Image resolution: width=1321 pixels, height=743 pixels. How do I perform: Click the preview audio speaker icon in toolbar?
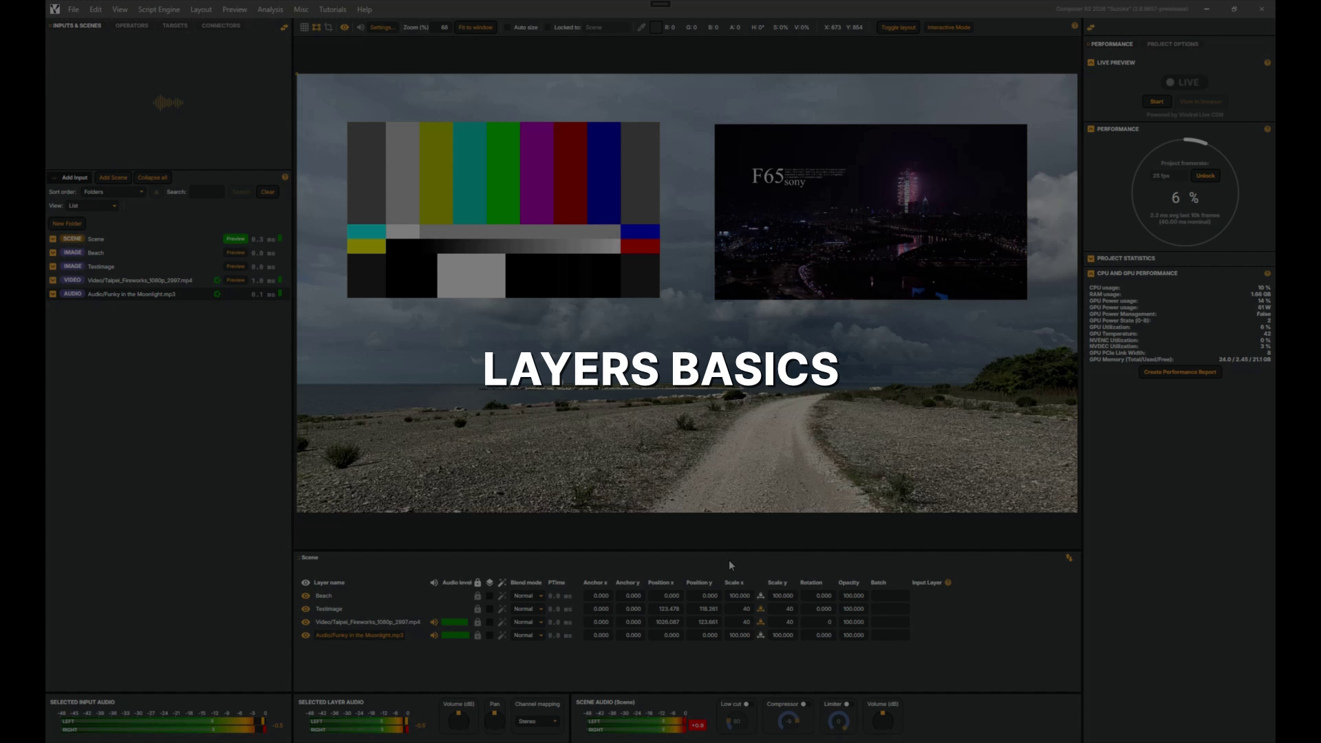pos(361,28)
